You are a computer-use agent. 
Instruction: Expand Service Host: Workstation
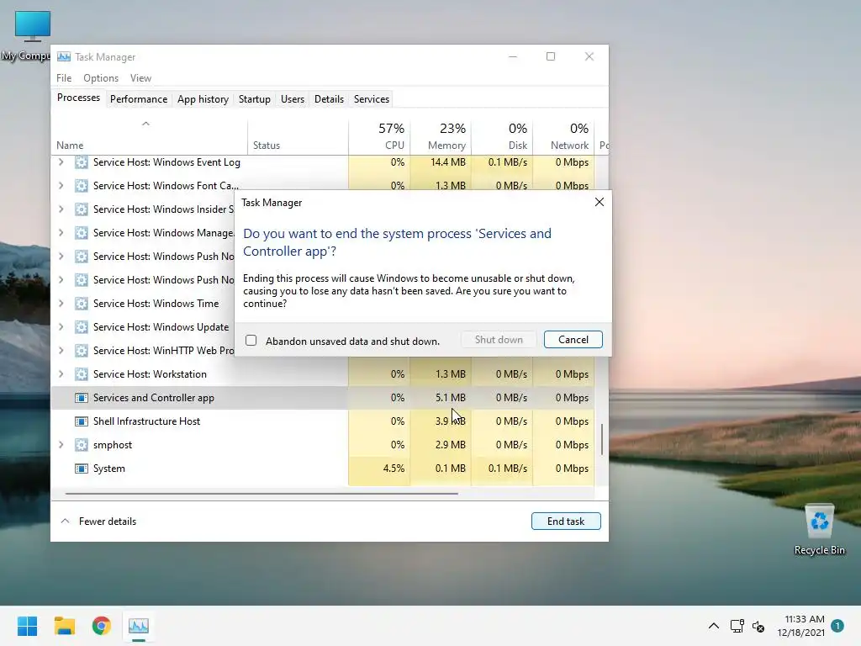pyautogui.click(x=61, y=374)
